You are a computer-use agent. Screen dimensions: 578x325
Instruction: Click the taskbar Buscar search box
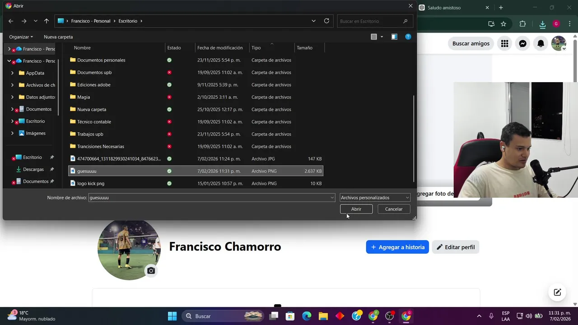(x=224, y=316)
